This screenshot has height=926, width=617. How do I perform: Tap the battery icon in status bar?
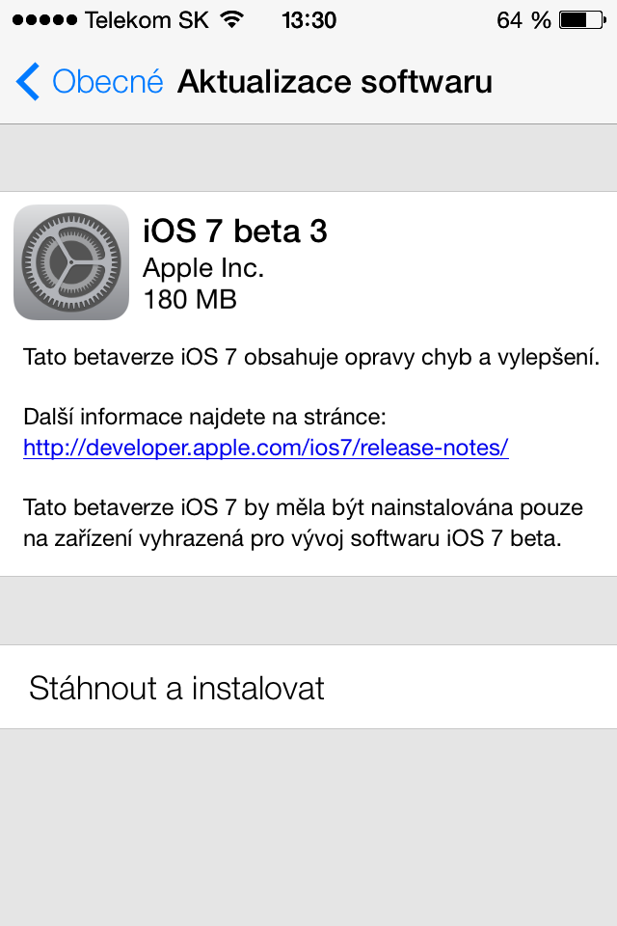pos(580,19)
